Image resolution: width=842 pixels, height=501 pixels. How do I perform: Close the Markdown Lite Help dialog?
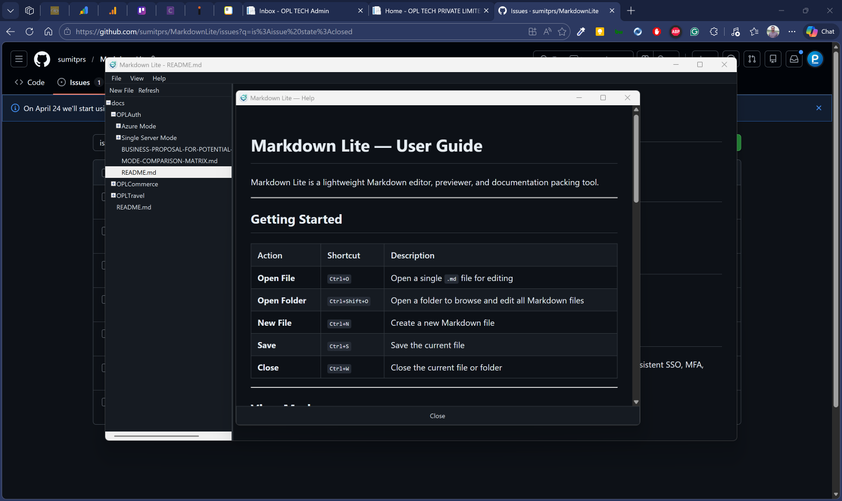[627, 97]
